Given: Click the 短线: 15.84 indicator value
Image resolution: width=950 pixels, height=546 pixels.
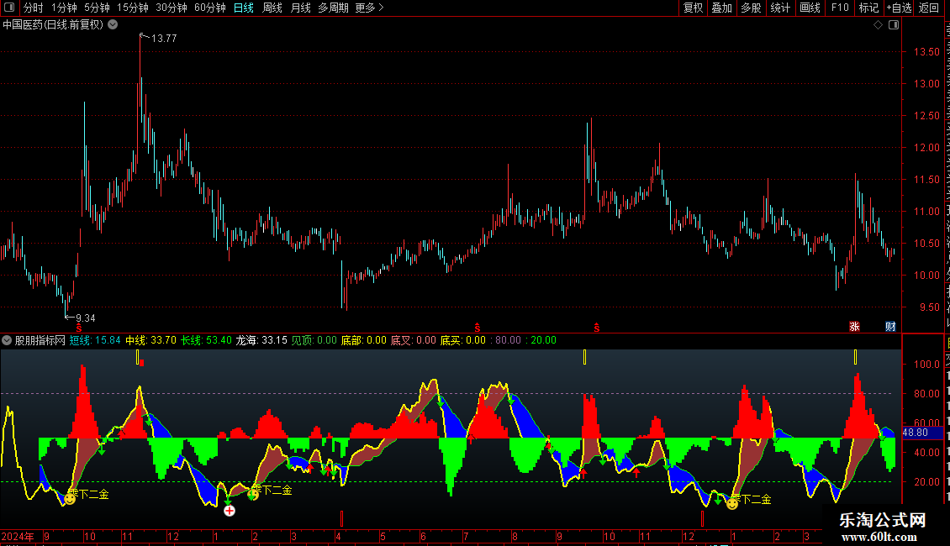Looking at the screenshot, I should 95,340.
